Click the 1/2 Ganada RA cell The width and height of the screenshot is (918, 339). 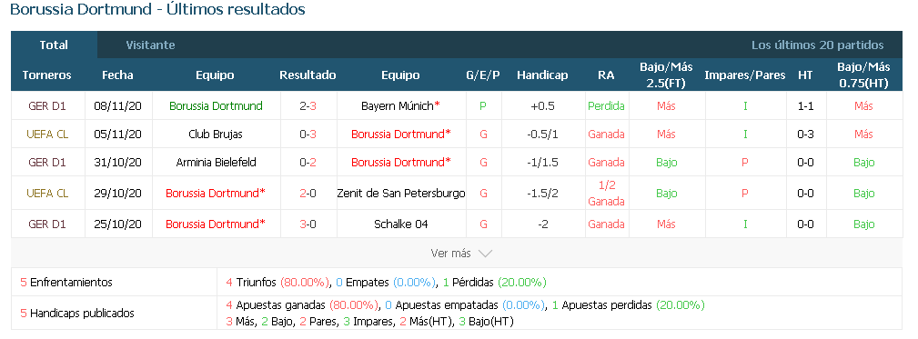(x=606, y=194)
